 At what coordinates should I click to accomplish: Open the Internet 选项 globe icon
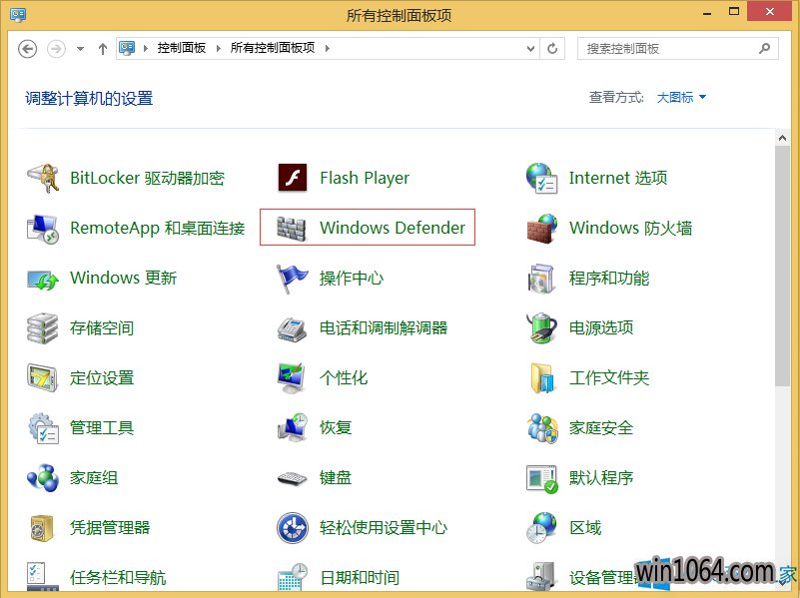[x=542, y=178]
